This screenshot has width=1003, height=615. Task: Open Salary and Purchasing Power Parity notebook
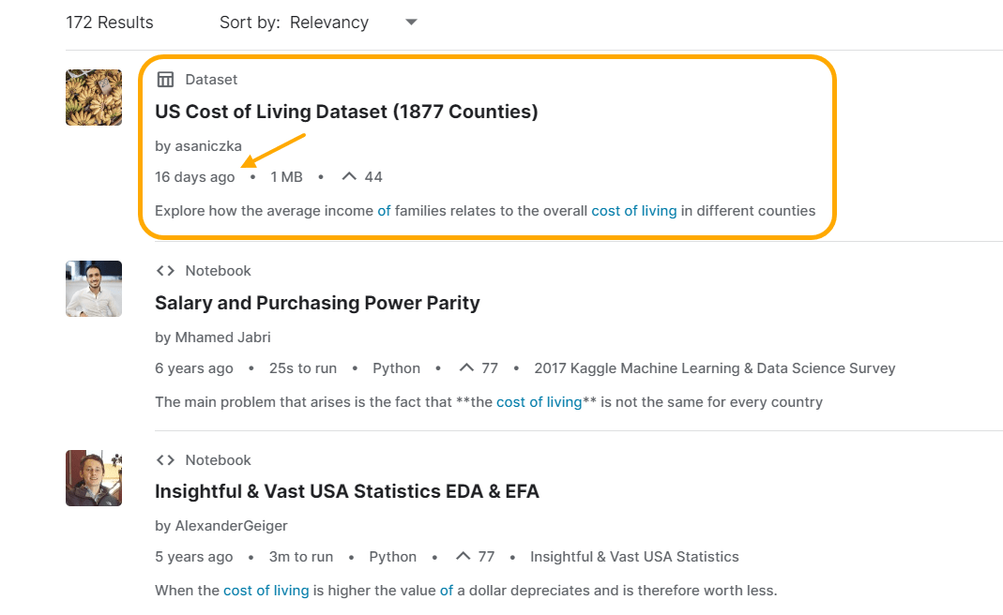(x=317, y=303)
